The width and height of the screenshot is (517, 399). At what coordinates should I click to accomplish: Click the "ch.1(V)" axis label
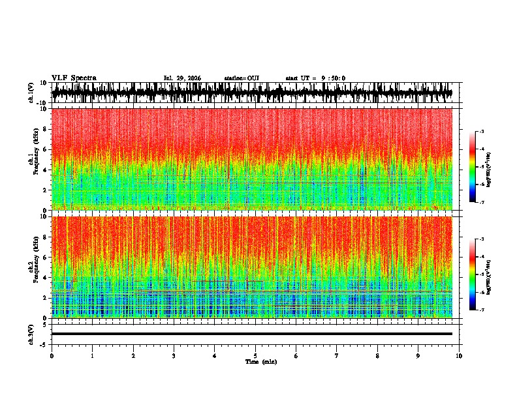click(x=31, y=93)
